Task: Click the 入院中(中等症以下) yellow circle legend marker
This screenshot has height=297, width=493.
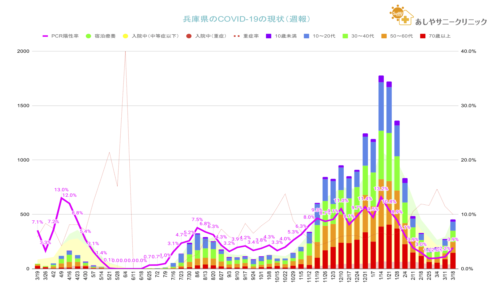Action: [125, 36]
